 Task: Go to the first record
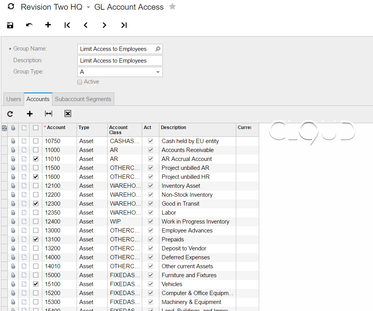pos(67,25)
